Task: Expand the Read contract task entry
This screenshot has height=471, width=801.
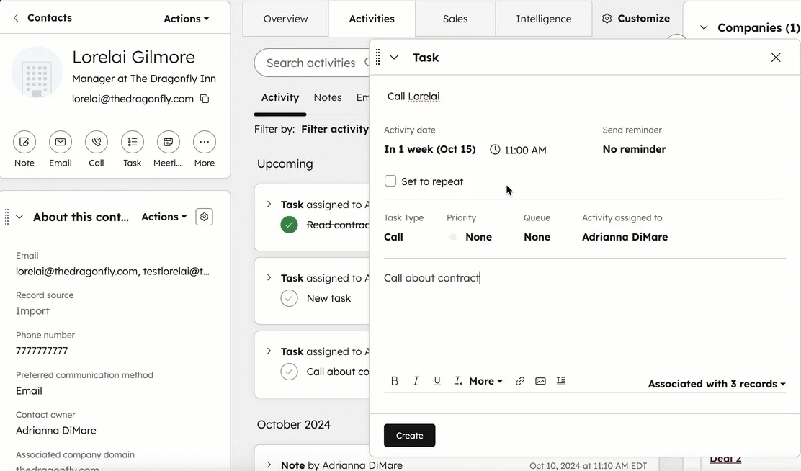Action: [269, 205]
